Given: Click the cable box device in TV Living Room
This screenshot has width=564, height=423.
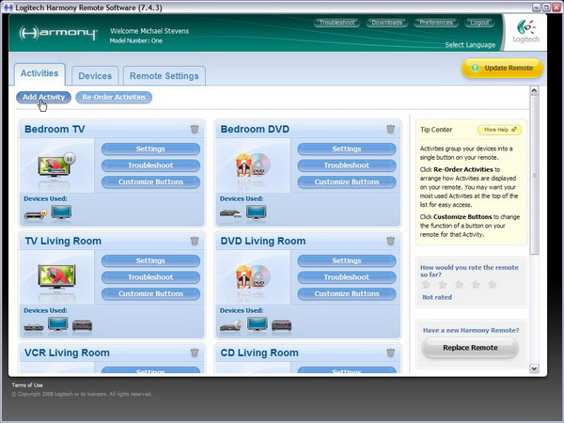Looking at the screenshot, I should pos(34,326).
